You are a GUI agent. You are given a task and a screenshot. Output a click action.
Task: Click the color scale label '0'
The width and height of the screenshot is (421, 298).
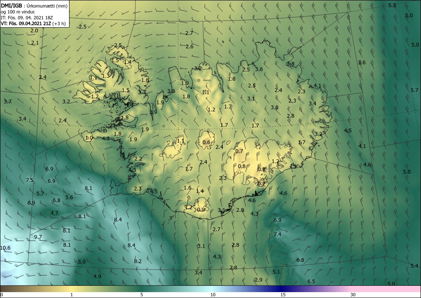pos(2,295)
